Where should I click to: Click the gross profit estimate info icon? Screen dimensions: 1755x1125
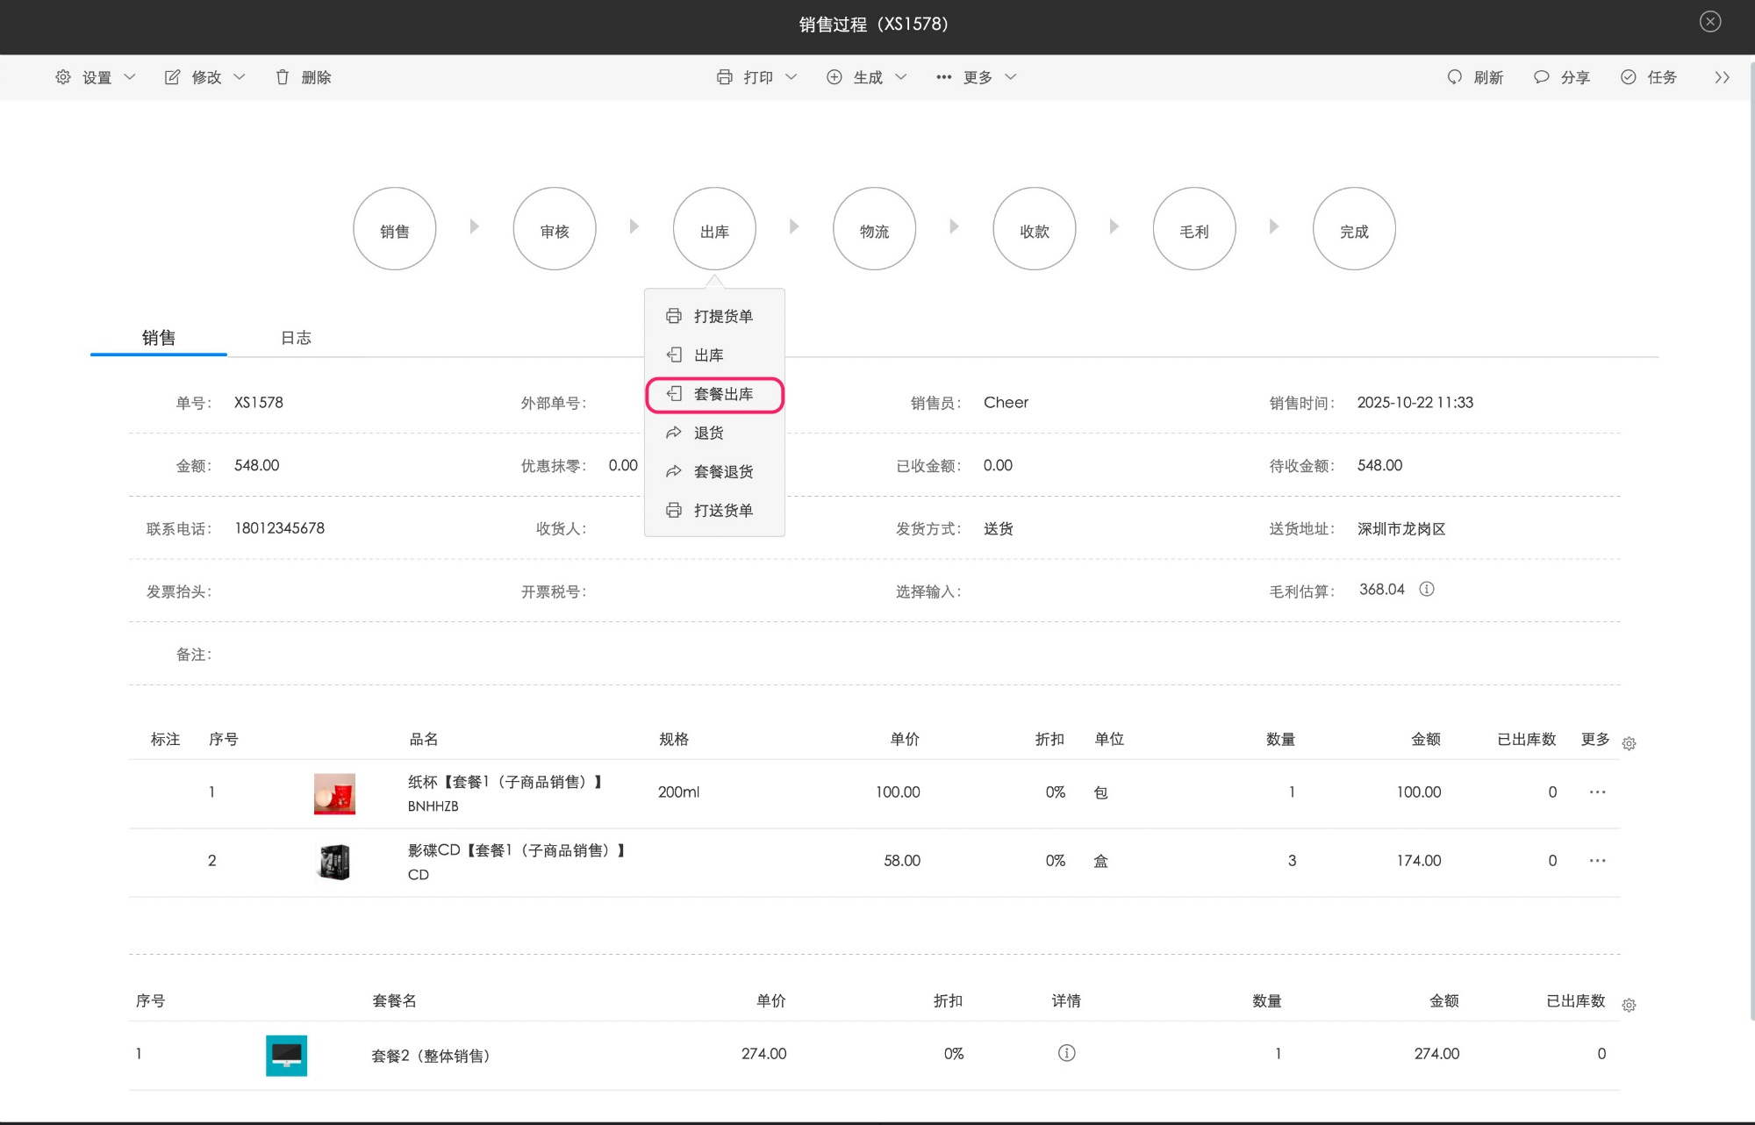pyautogui.click(x=1427, y=589)
